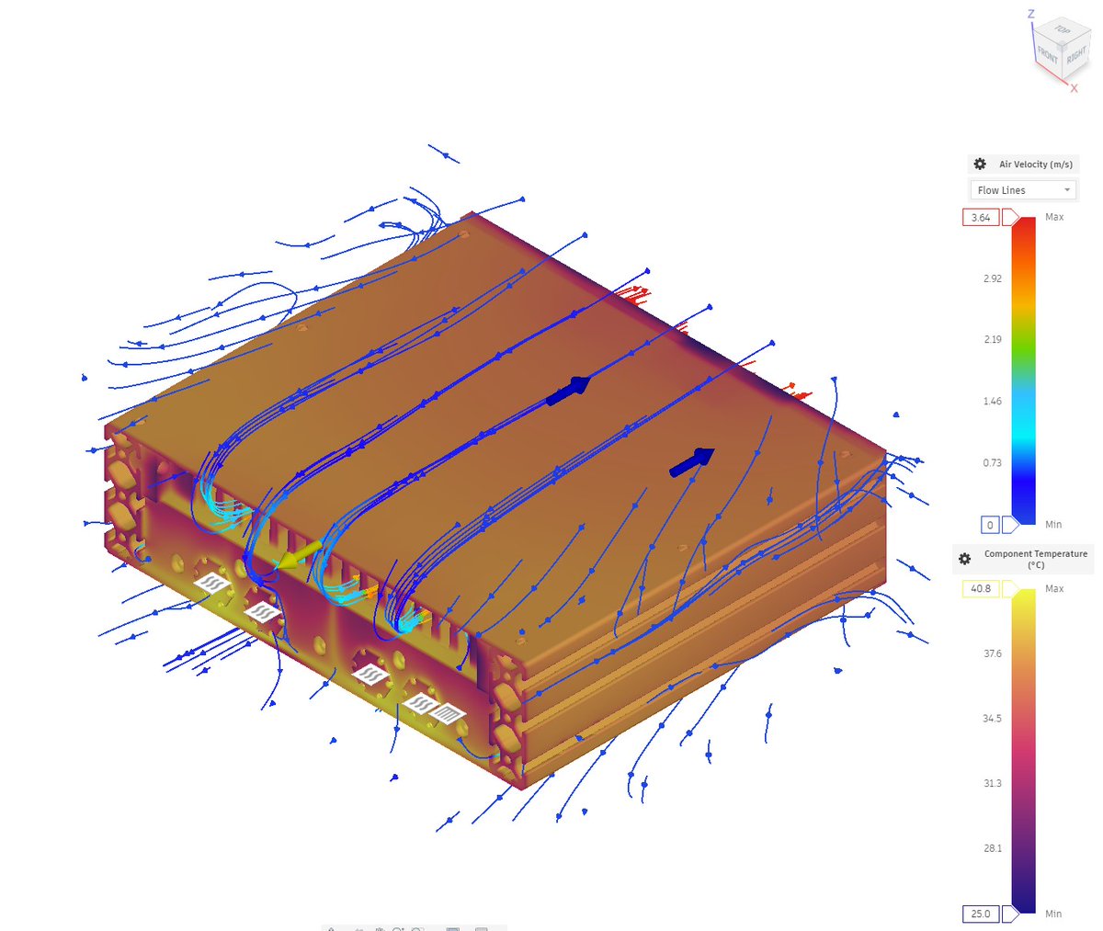Image resolution: width=1103 pixels, height=931 pixels.
Task: Open the Flow Lines display type dropdown
Action: (1023, 190)
